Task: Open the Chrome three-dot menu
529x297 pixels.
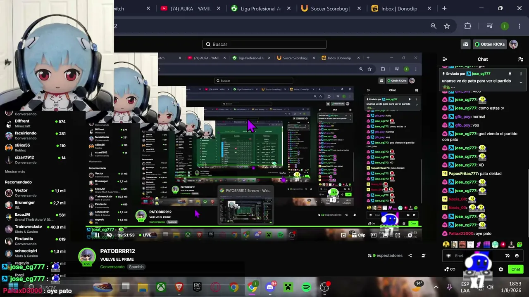Action: click(519, 26)
